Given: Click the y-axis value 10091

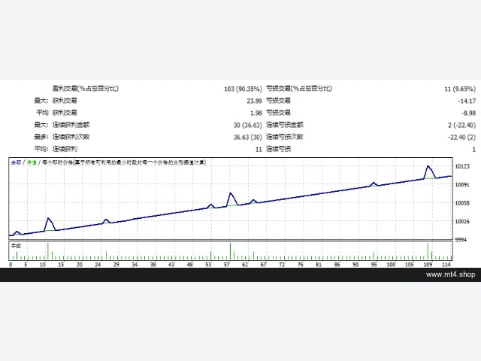Looking at the screenshot, I should click(462, 185).
